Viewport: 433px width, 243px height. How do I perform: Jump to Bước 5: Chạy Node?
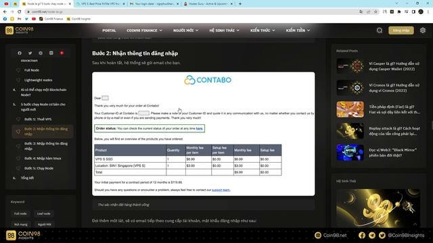coord(39,168)
